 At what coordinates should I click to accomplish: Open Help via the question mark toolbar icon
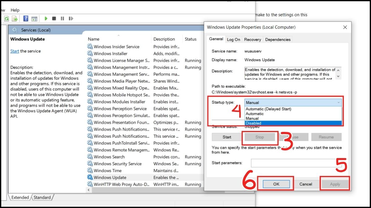click(x=25, y=18)
